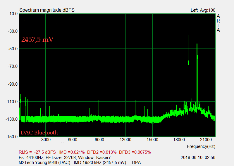Click the 'Frequency(Hz)' axis title
234x166 pixels.
click(x=201, y=146)
